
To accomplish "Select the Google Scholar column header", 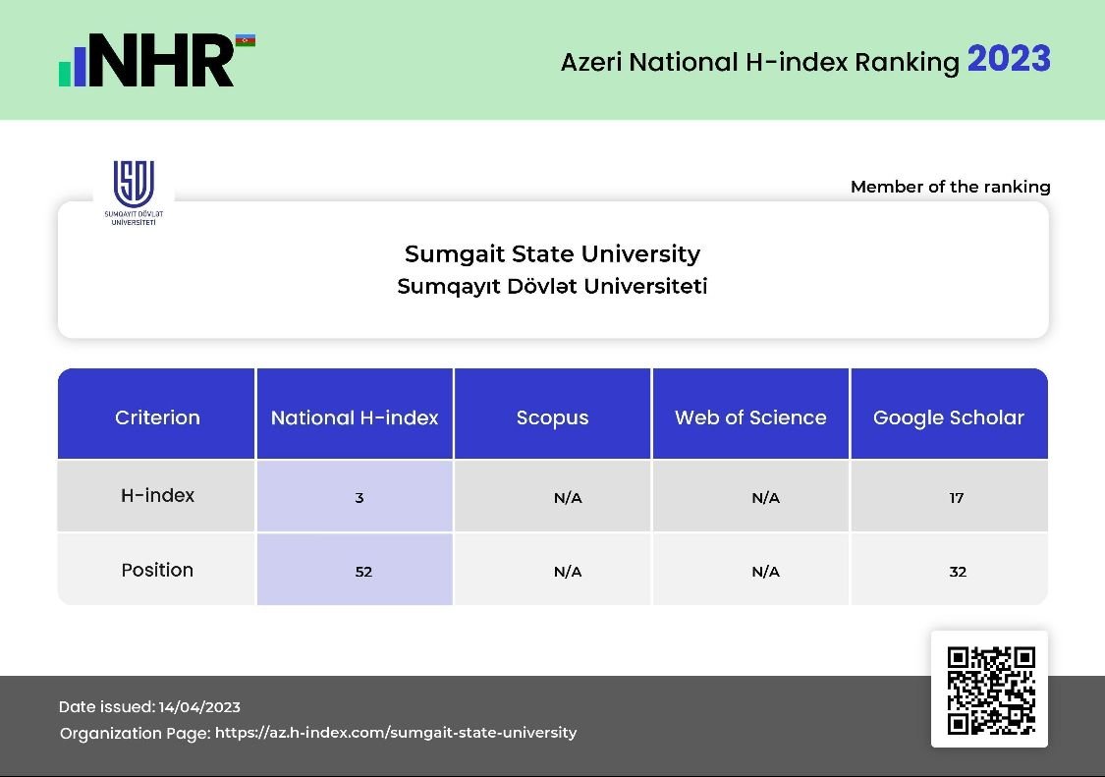I will pos(948,417).
